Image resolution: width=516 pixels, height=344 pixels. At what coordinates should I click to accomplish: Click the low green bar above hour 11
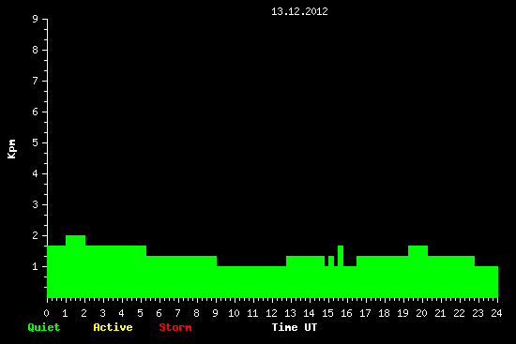251,282
